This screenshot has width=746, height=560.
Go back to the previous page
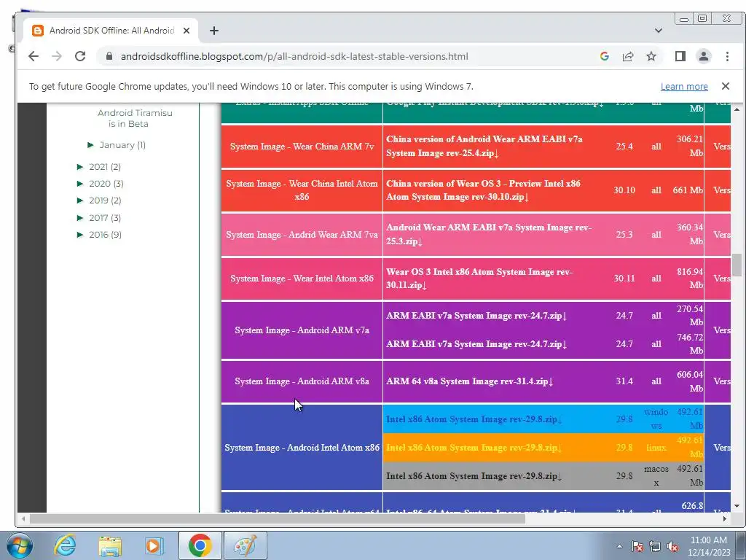coord(34,56)
